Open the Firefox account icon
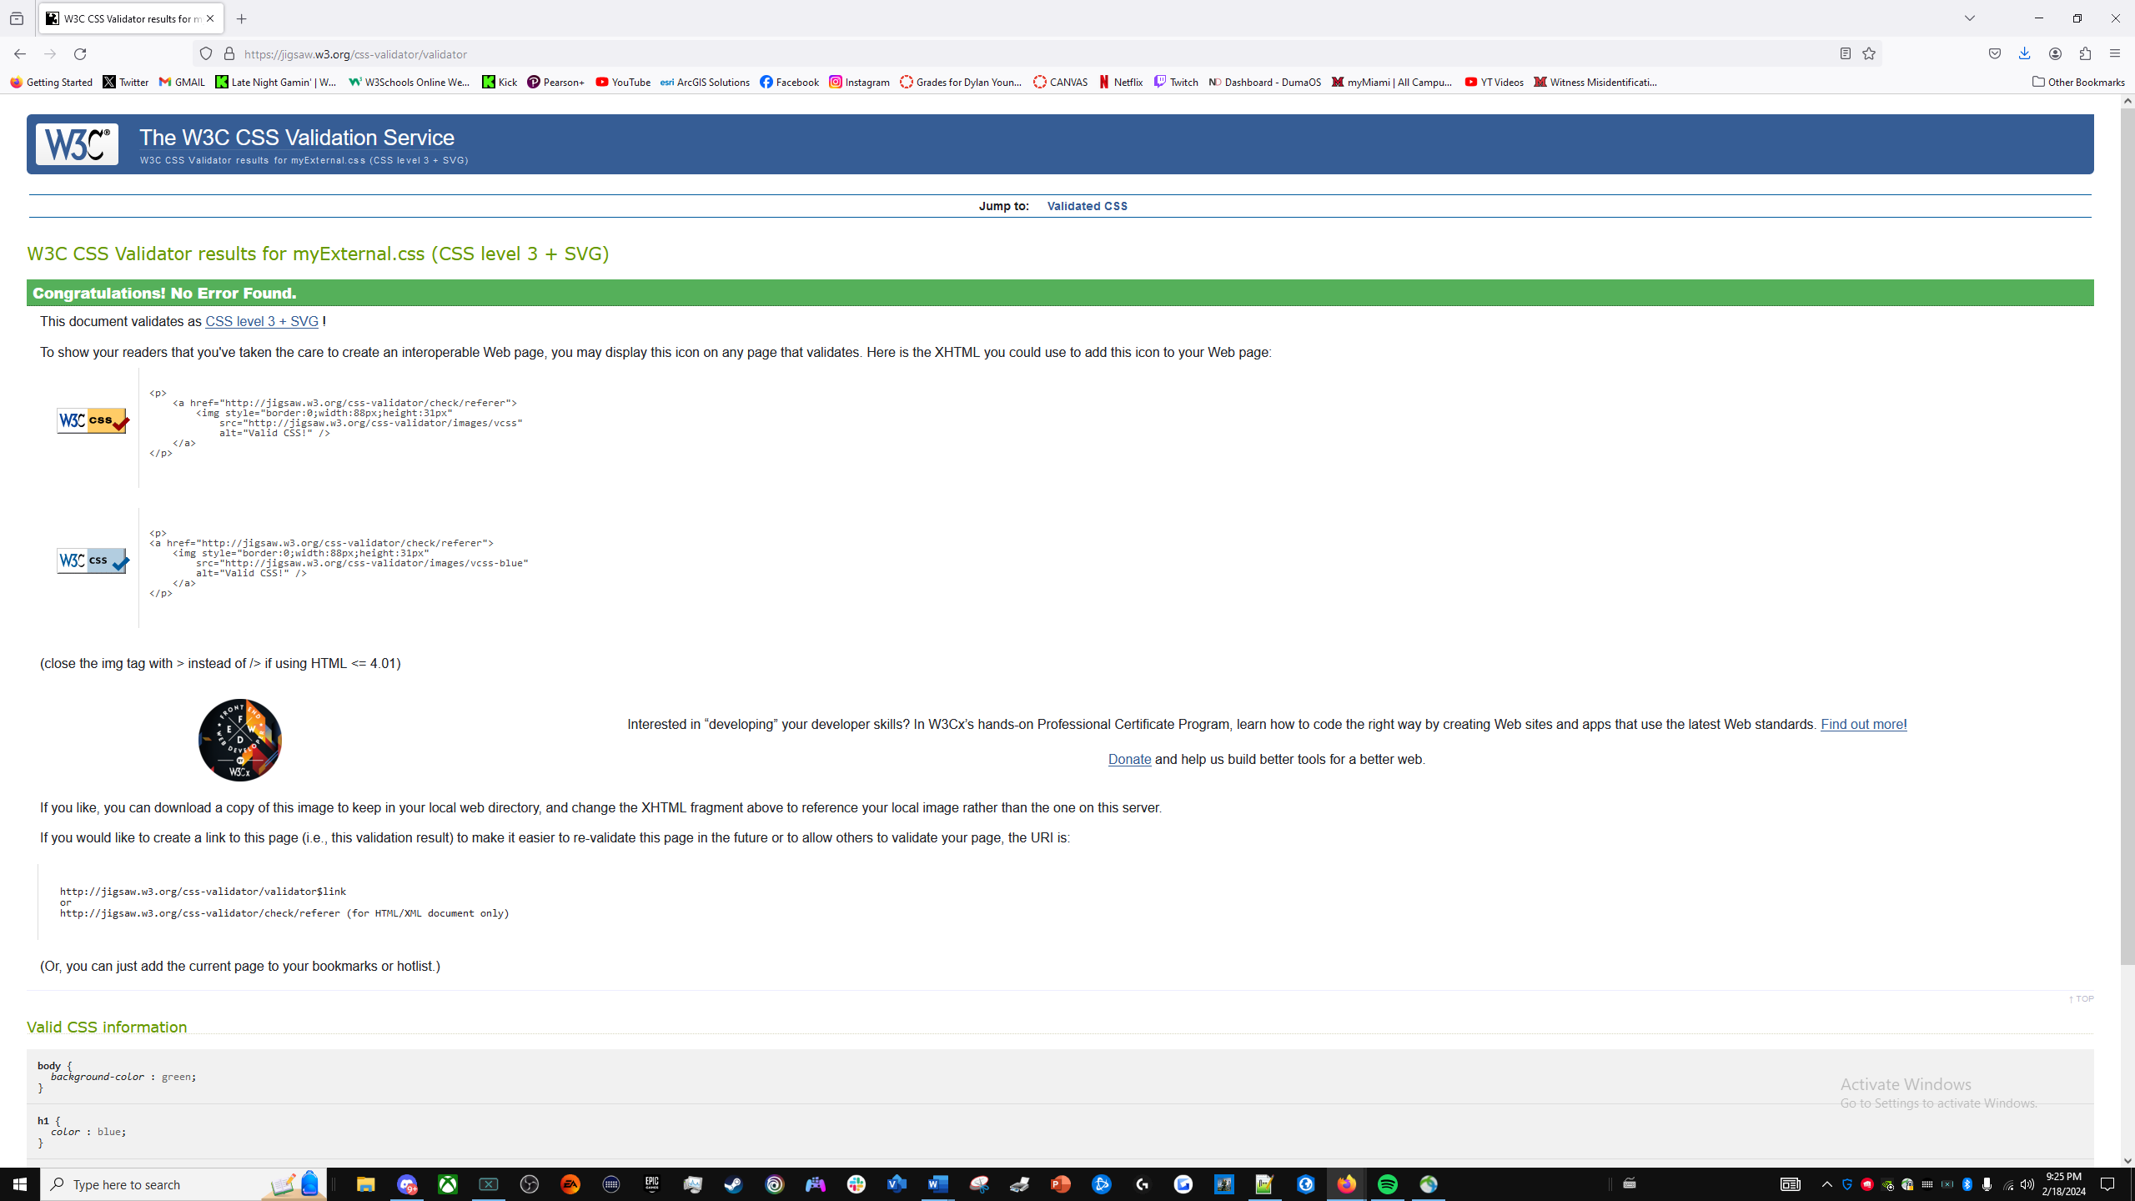The height and width of the screenshot is (1201, 2135). click(2055, 54)
